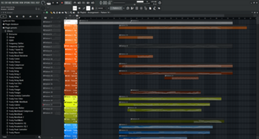Select Fruity Delay Bank entry
The width and height of the screenshot is (259, 139).
coord(16,80)
